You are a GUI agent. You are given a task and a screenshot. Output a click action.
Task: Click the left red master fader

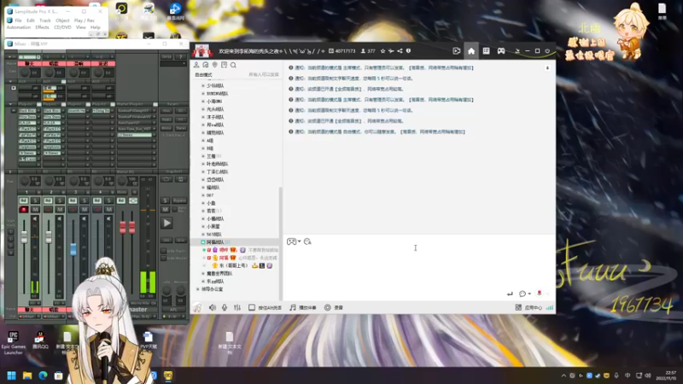tap(123, 227)
